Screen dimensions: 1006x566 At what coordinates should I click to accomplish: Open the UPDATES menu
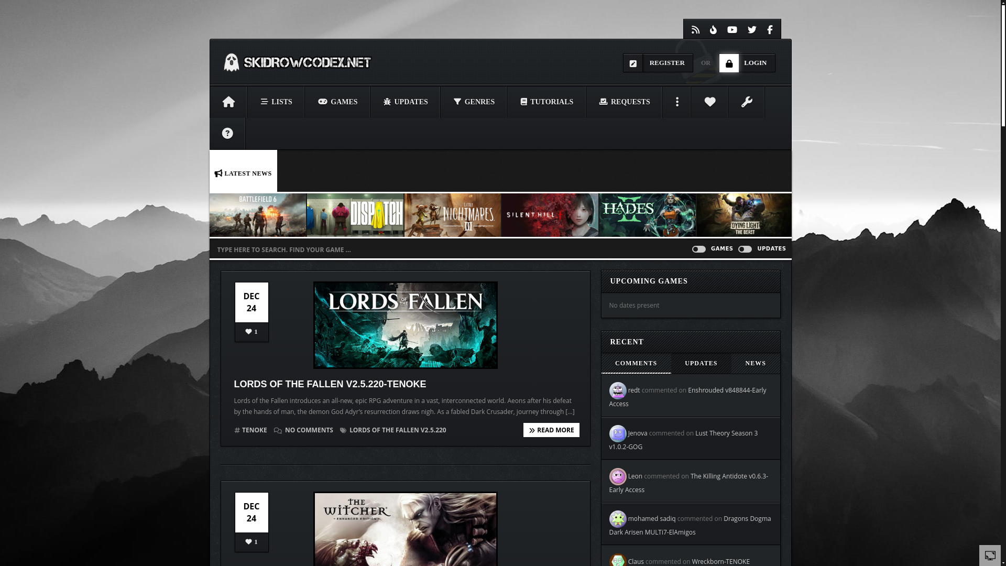coord(406,102)
